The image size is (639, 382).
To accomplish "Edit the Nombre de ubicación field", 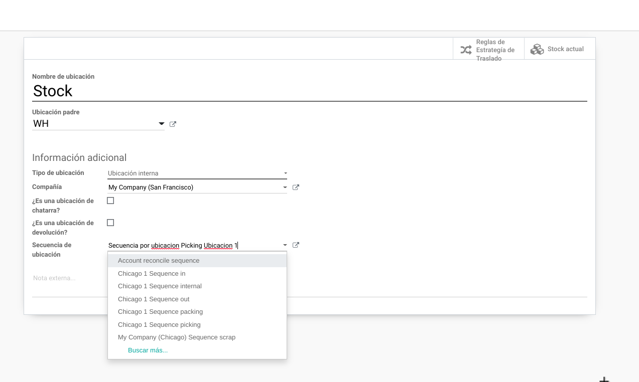I will pyautogui.click(x=310, y=91).
